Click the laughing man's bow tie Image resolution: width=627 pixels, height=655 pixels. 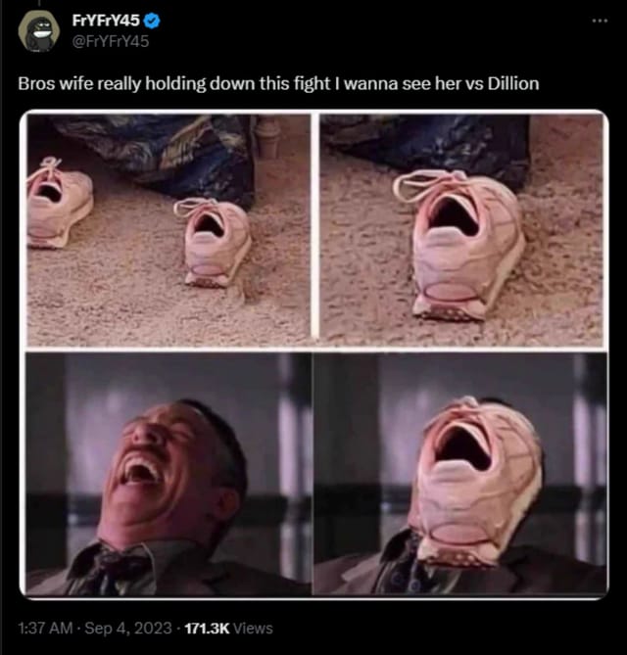click(110, 564)
